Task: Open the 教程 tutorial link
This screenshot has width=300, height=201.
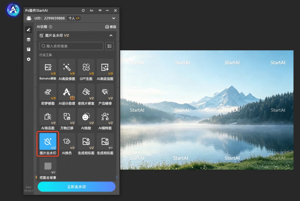Action: 111,27
